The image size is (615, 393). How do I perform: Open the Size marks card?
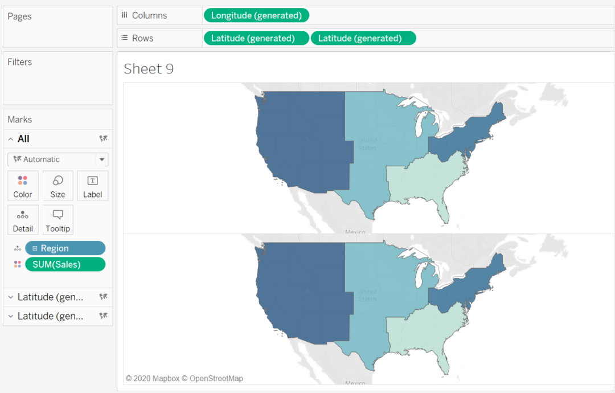coord(58,186)
